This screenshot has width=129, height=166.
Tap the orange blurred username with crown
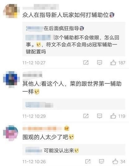tap(42, 128)
